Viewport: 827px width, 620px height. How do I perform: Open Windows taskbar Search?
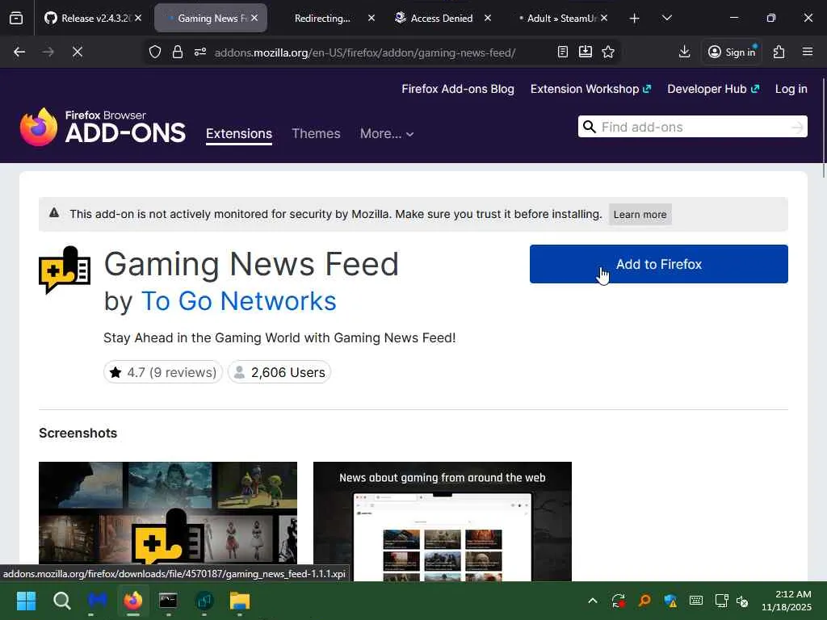(61, 601)
